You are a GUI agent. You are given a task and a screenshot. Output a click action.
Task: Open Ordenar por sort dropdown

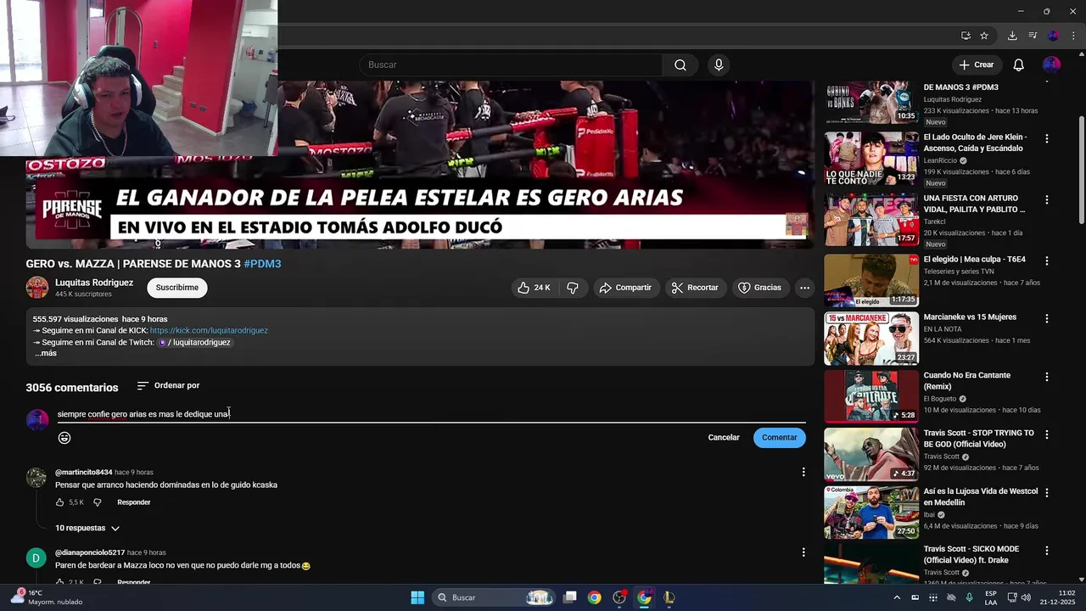point(168,385)
